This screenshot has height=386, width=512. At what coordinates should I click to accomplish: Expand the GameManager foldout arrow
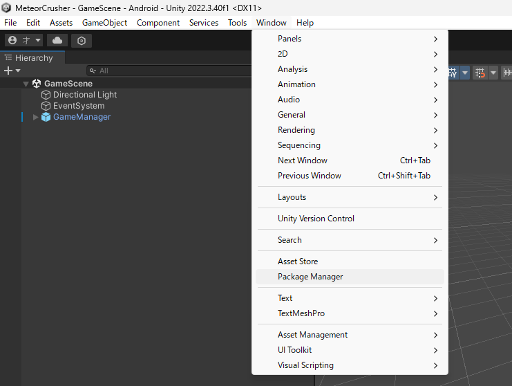tap(36, 117)
